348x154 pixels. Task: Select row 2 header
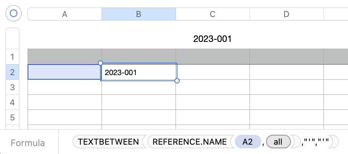tap(12, 72)
